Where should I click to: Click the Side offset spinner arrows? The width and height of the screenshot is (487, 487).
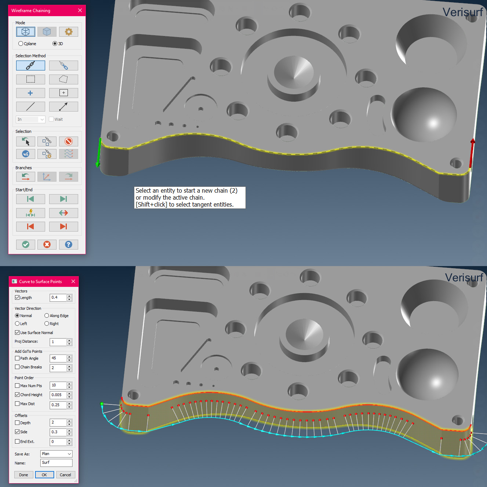tap(69, 432)
